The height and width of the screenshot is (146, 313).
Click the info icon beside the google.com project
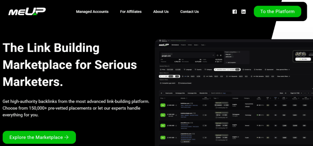[x=218, y=55]
